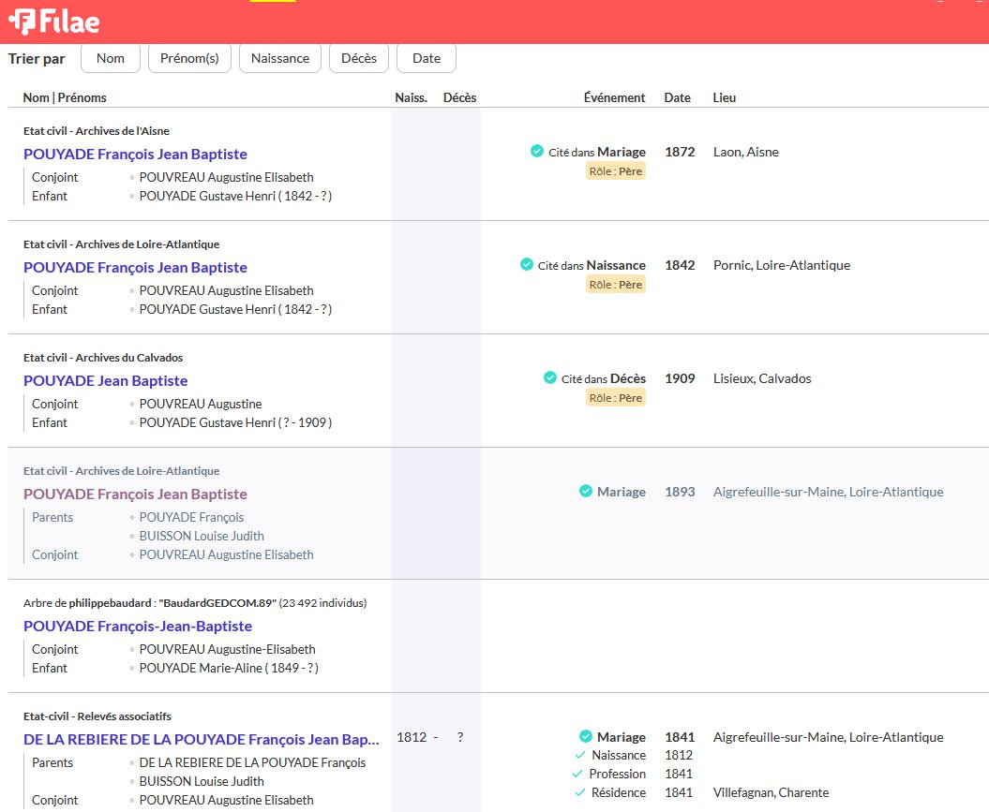This screenshot has width=989, height=812.
Task: Sort results with the Date sort button
Action: tap(427, 58)
